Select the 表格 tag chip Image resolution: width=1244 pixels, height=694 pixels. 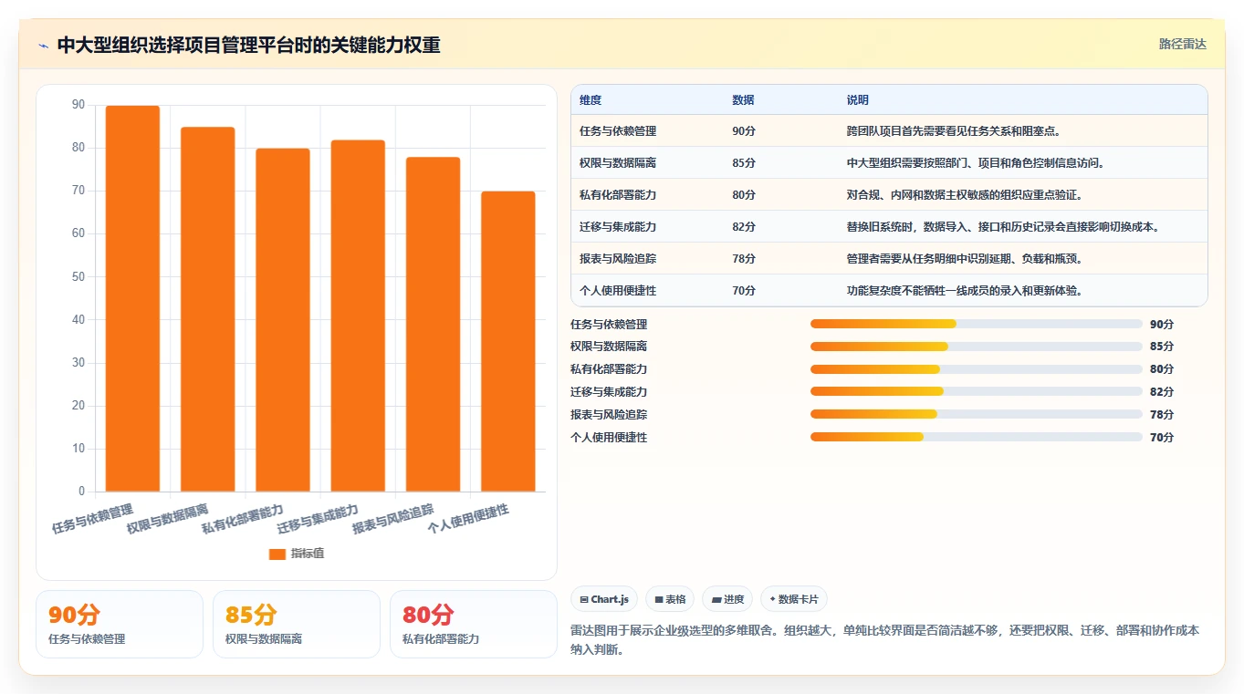point(670,599)
